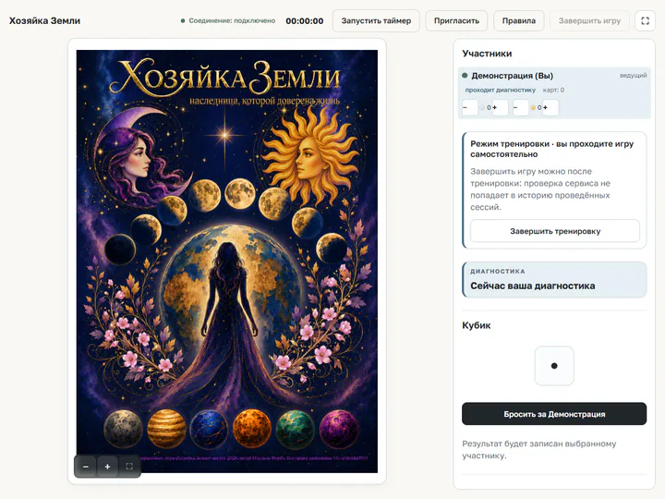Screen dimensions: 665x499
Task: Click the Завершить игру button
Action: click(589, 20)
